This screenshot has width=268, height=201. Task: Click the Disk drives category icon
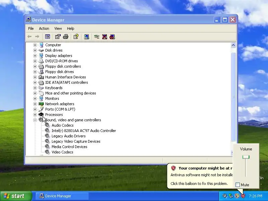[x=41, y=50]
